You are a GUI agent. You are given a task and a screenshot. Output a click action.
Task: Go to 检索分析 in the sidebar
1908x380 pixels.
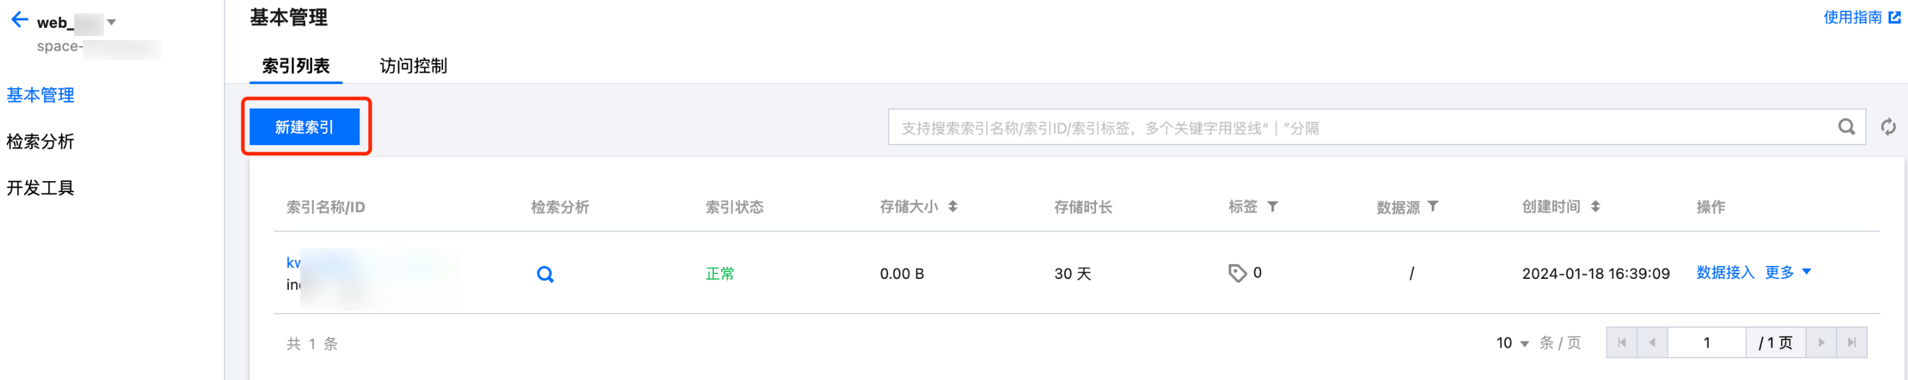coord(41,141)
